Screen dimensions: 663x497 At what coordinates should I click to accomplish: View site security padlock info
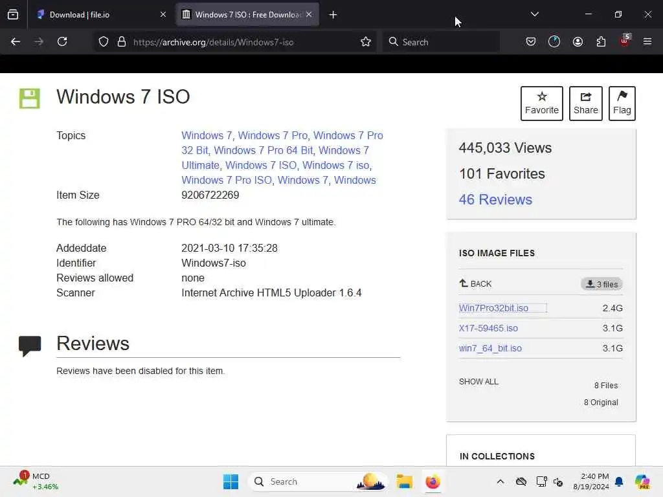coord(122,42)
